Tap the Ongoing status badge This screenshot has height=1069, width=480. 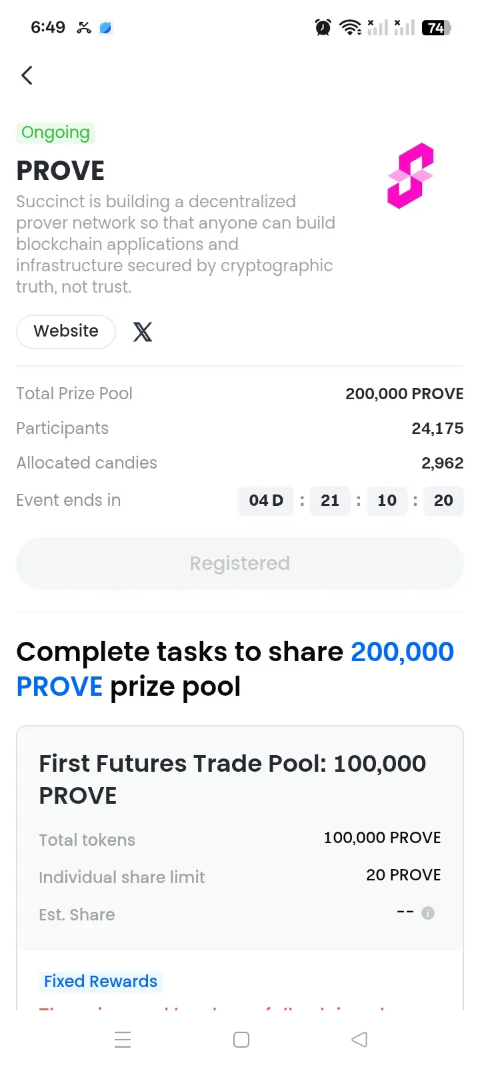click(x=56, y=133)
